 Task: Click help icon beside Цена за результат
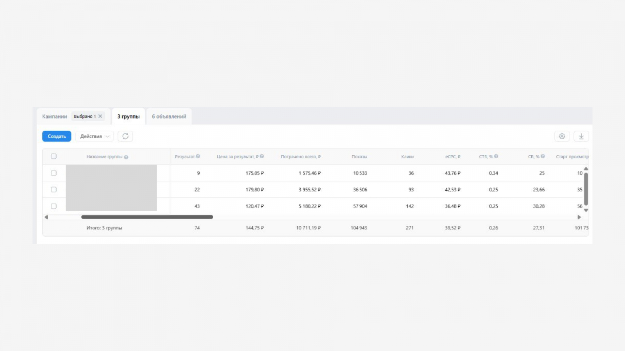pos(262,156)
